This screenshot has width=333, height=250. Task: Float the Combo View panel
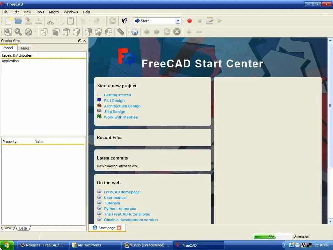(x=80, y=41)
